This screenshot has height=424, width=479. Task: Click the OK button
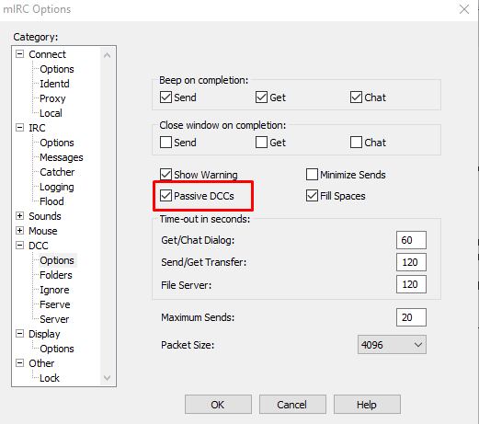pos(218,405)
